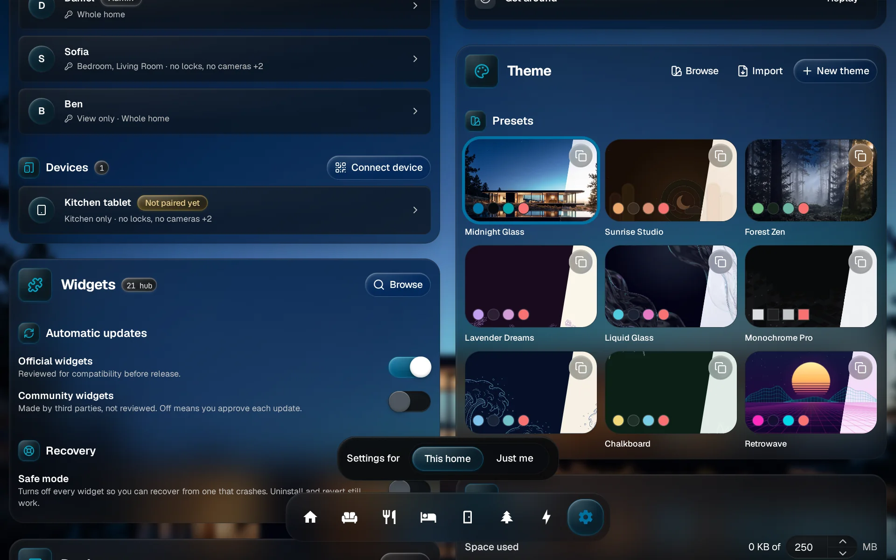Click the copy icon on Retrowave preset
The width and height of the screenshot is (896, 560).
click(861, 368)
